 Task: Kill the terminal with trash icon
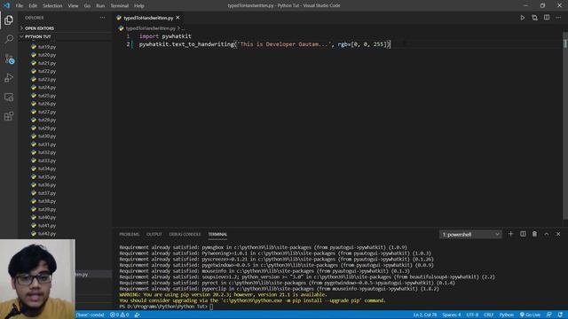pos(534,234)
